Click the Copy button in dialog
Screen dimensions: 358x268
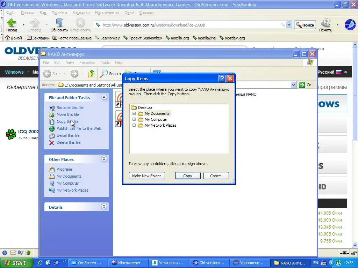pyautogui.click(x=188, y=176)
